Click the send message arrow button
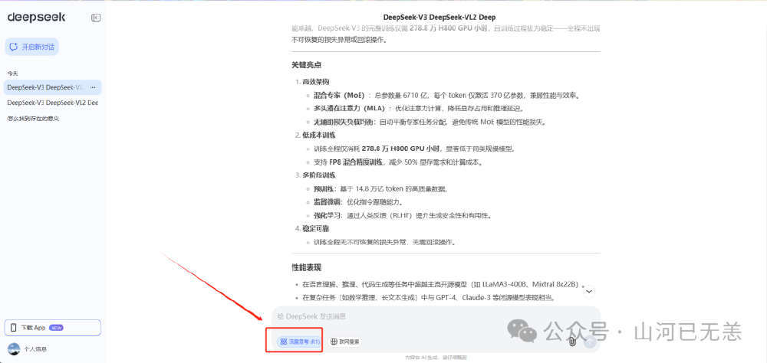This screenshot has width=767, height=363. point(590,342)
